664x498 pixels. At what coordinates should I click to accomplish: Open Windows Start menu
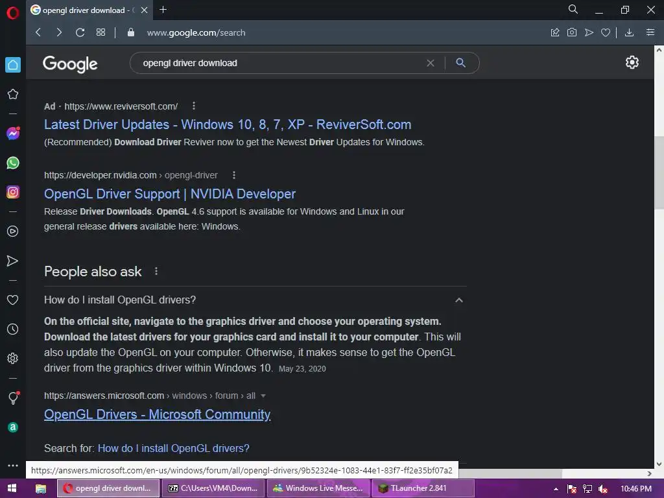tap(12, 488)
